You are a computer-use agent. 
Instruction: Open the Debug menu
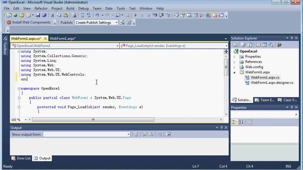click(x=83, y=8)
